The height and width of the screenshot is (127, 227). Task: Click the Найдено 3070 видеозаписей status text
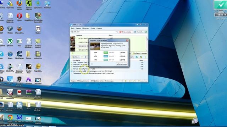(92, 81)
